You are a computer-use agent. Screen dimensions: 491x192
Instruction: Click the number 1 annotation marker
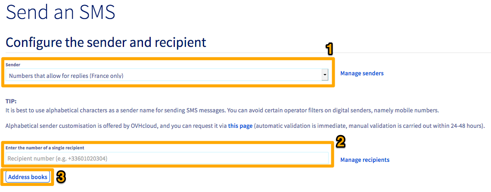click(329, 50)
